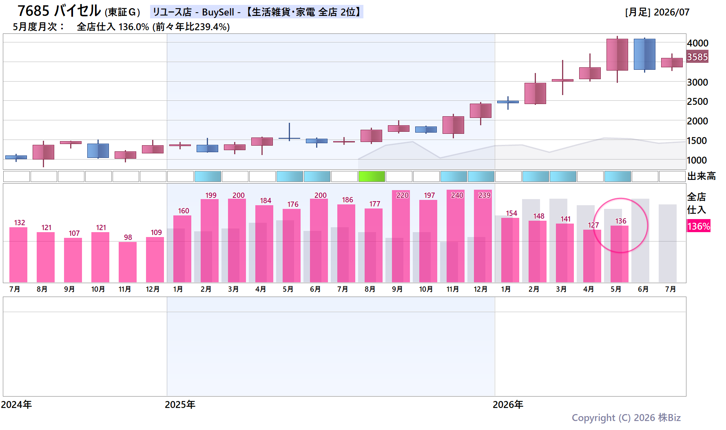Click the Copyright 株Biz text

point(626,418)
